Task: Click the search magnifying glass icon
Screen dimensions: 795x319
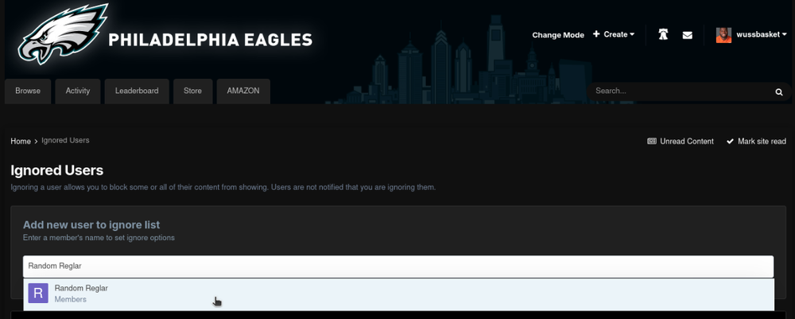Action: click(779, 92)
